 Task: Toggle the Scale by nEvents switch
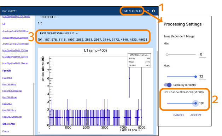coord(168,85)
